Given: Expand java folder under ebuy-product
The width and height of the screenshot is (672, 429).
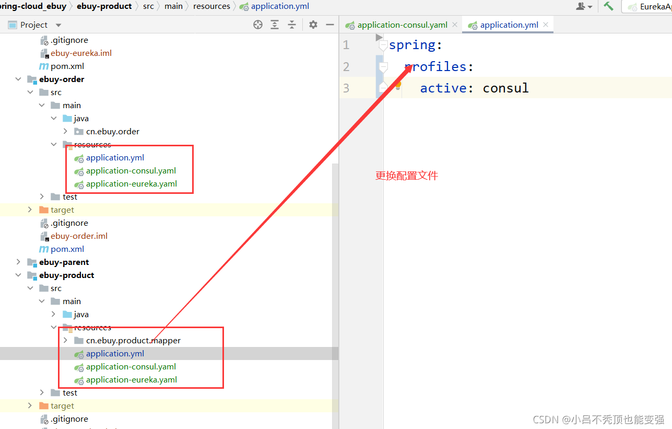Looking at the screenshot, I should [x=54, y=315].
